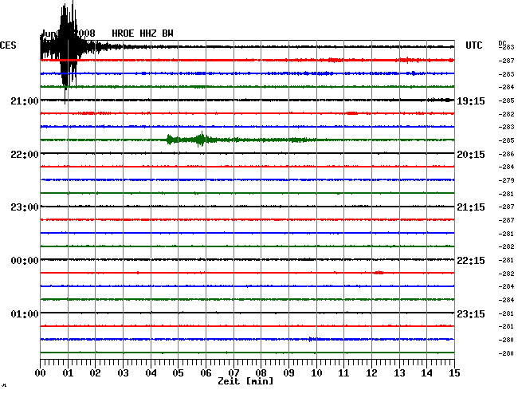This screenshot has width=518, height=394.
Task: Select the 23:00 local time label
Action: pyautogui.click(x=25, y=207)
